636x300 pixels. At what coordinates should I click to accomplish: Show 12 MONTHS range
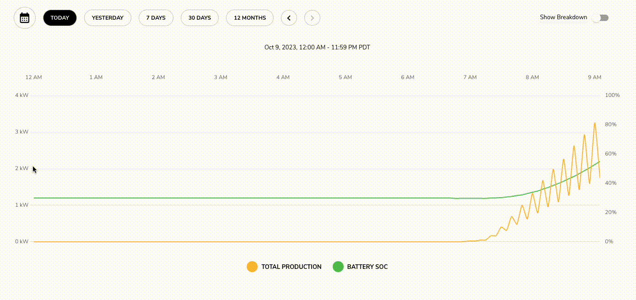[x=250, y=18]
